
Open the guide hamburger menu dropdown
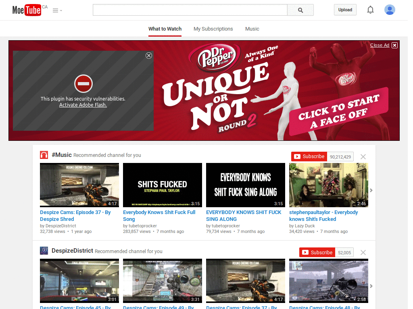[x=57, y=10]
